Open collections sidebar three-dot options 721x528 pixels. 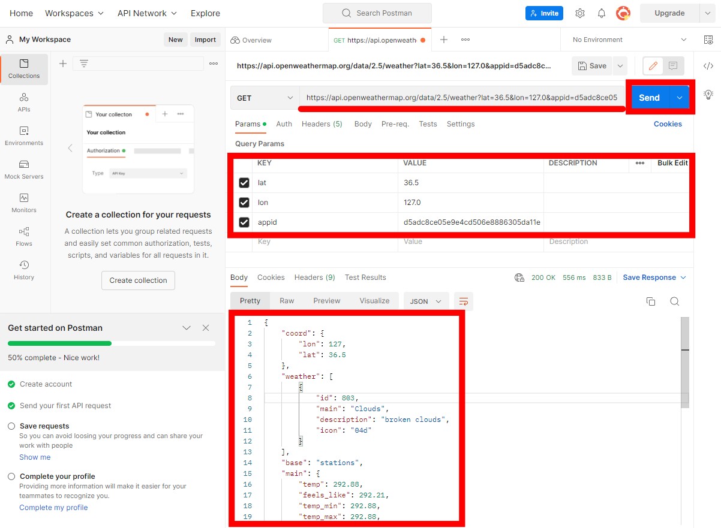pyautogui.click(x=214, y=64)
